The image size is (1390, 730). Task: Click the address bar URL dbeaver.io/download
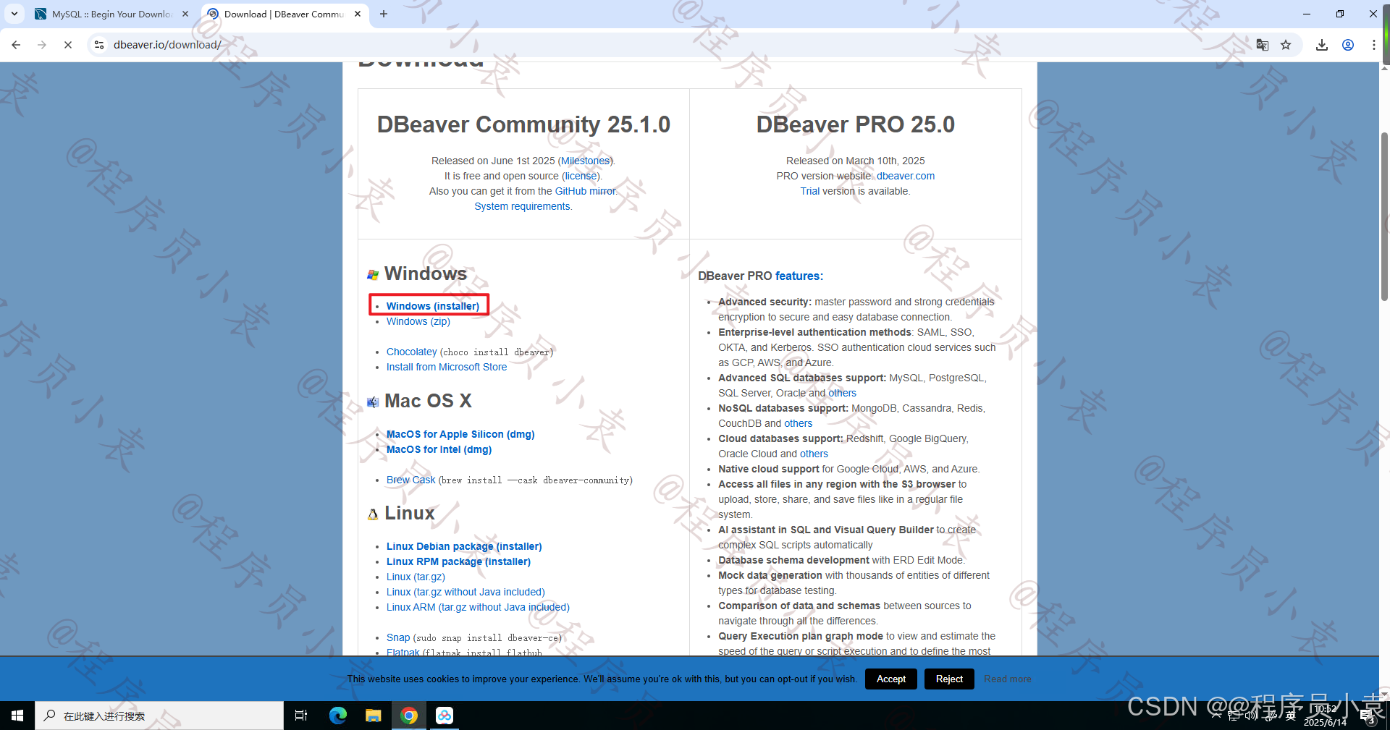tap(167, 45)
